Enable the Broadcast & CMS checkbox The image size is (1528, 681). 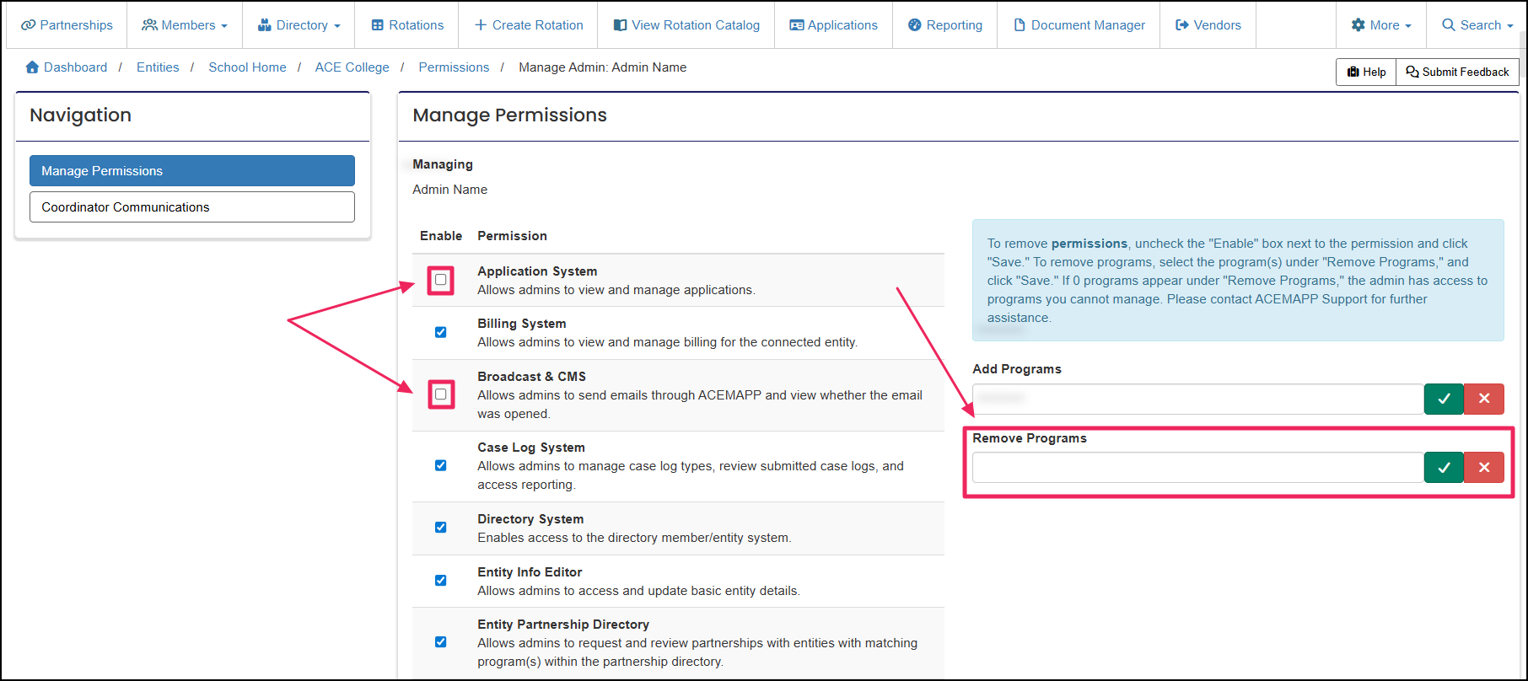(441, 394)
